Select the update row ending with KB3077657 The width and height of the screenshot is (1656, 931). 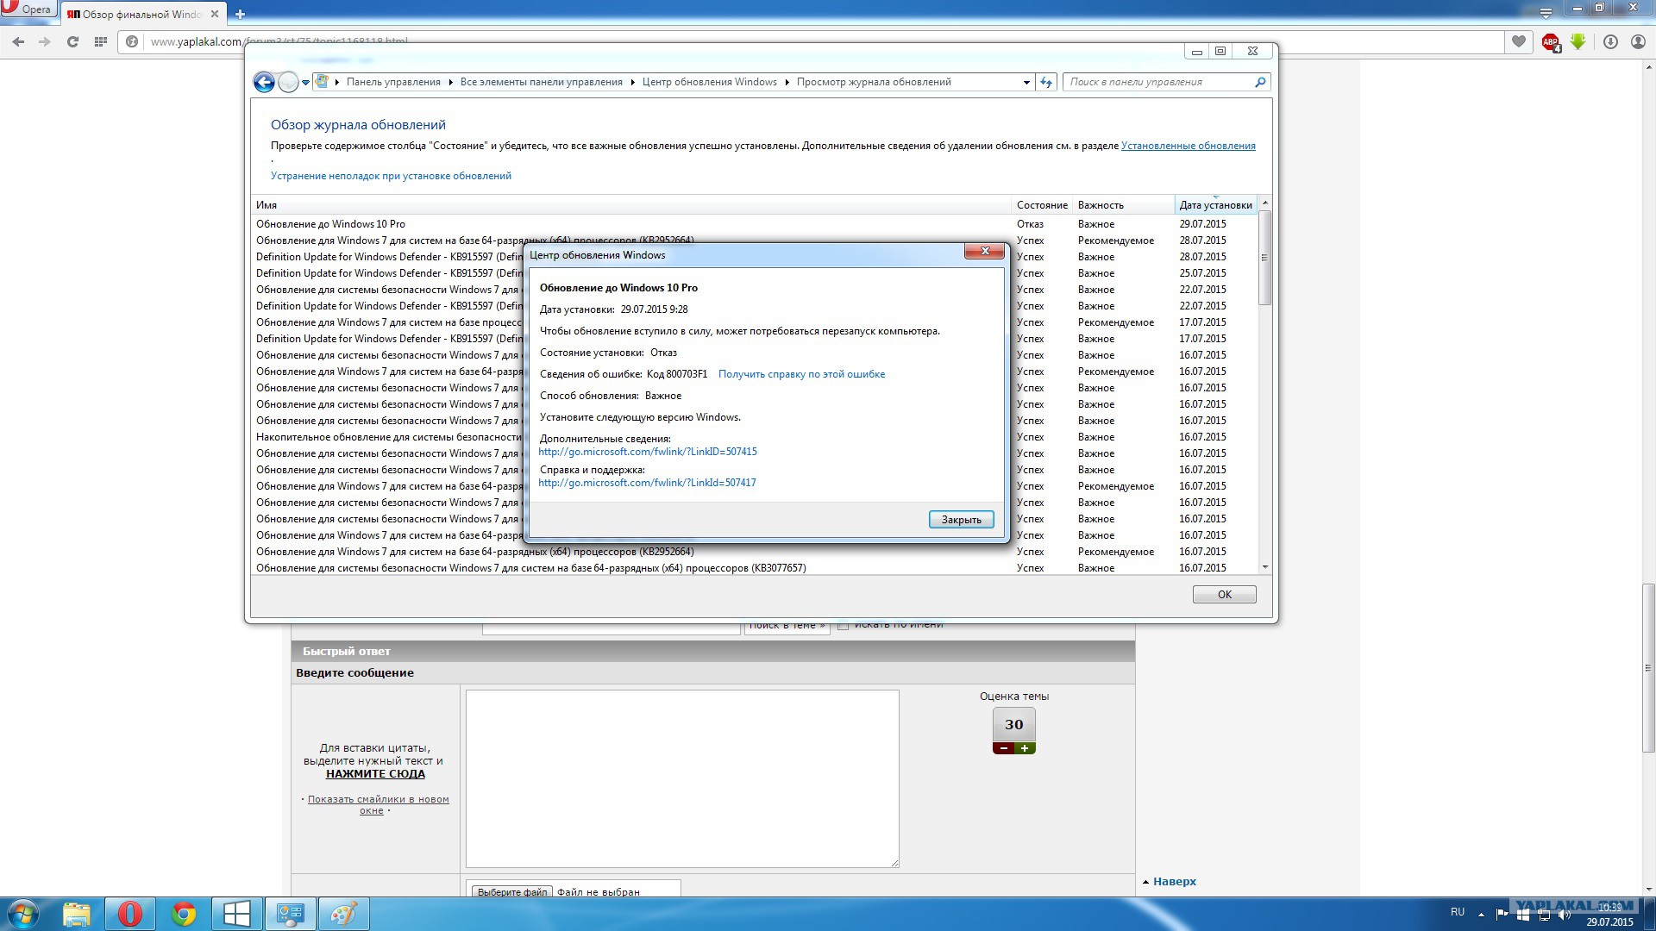(755, 568)
